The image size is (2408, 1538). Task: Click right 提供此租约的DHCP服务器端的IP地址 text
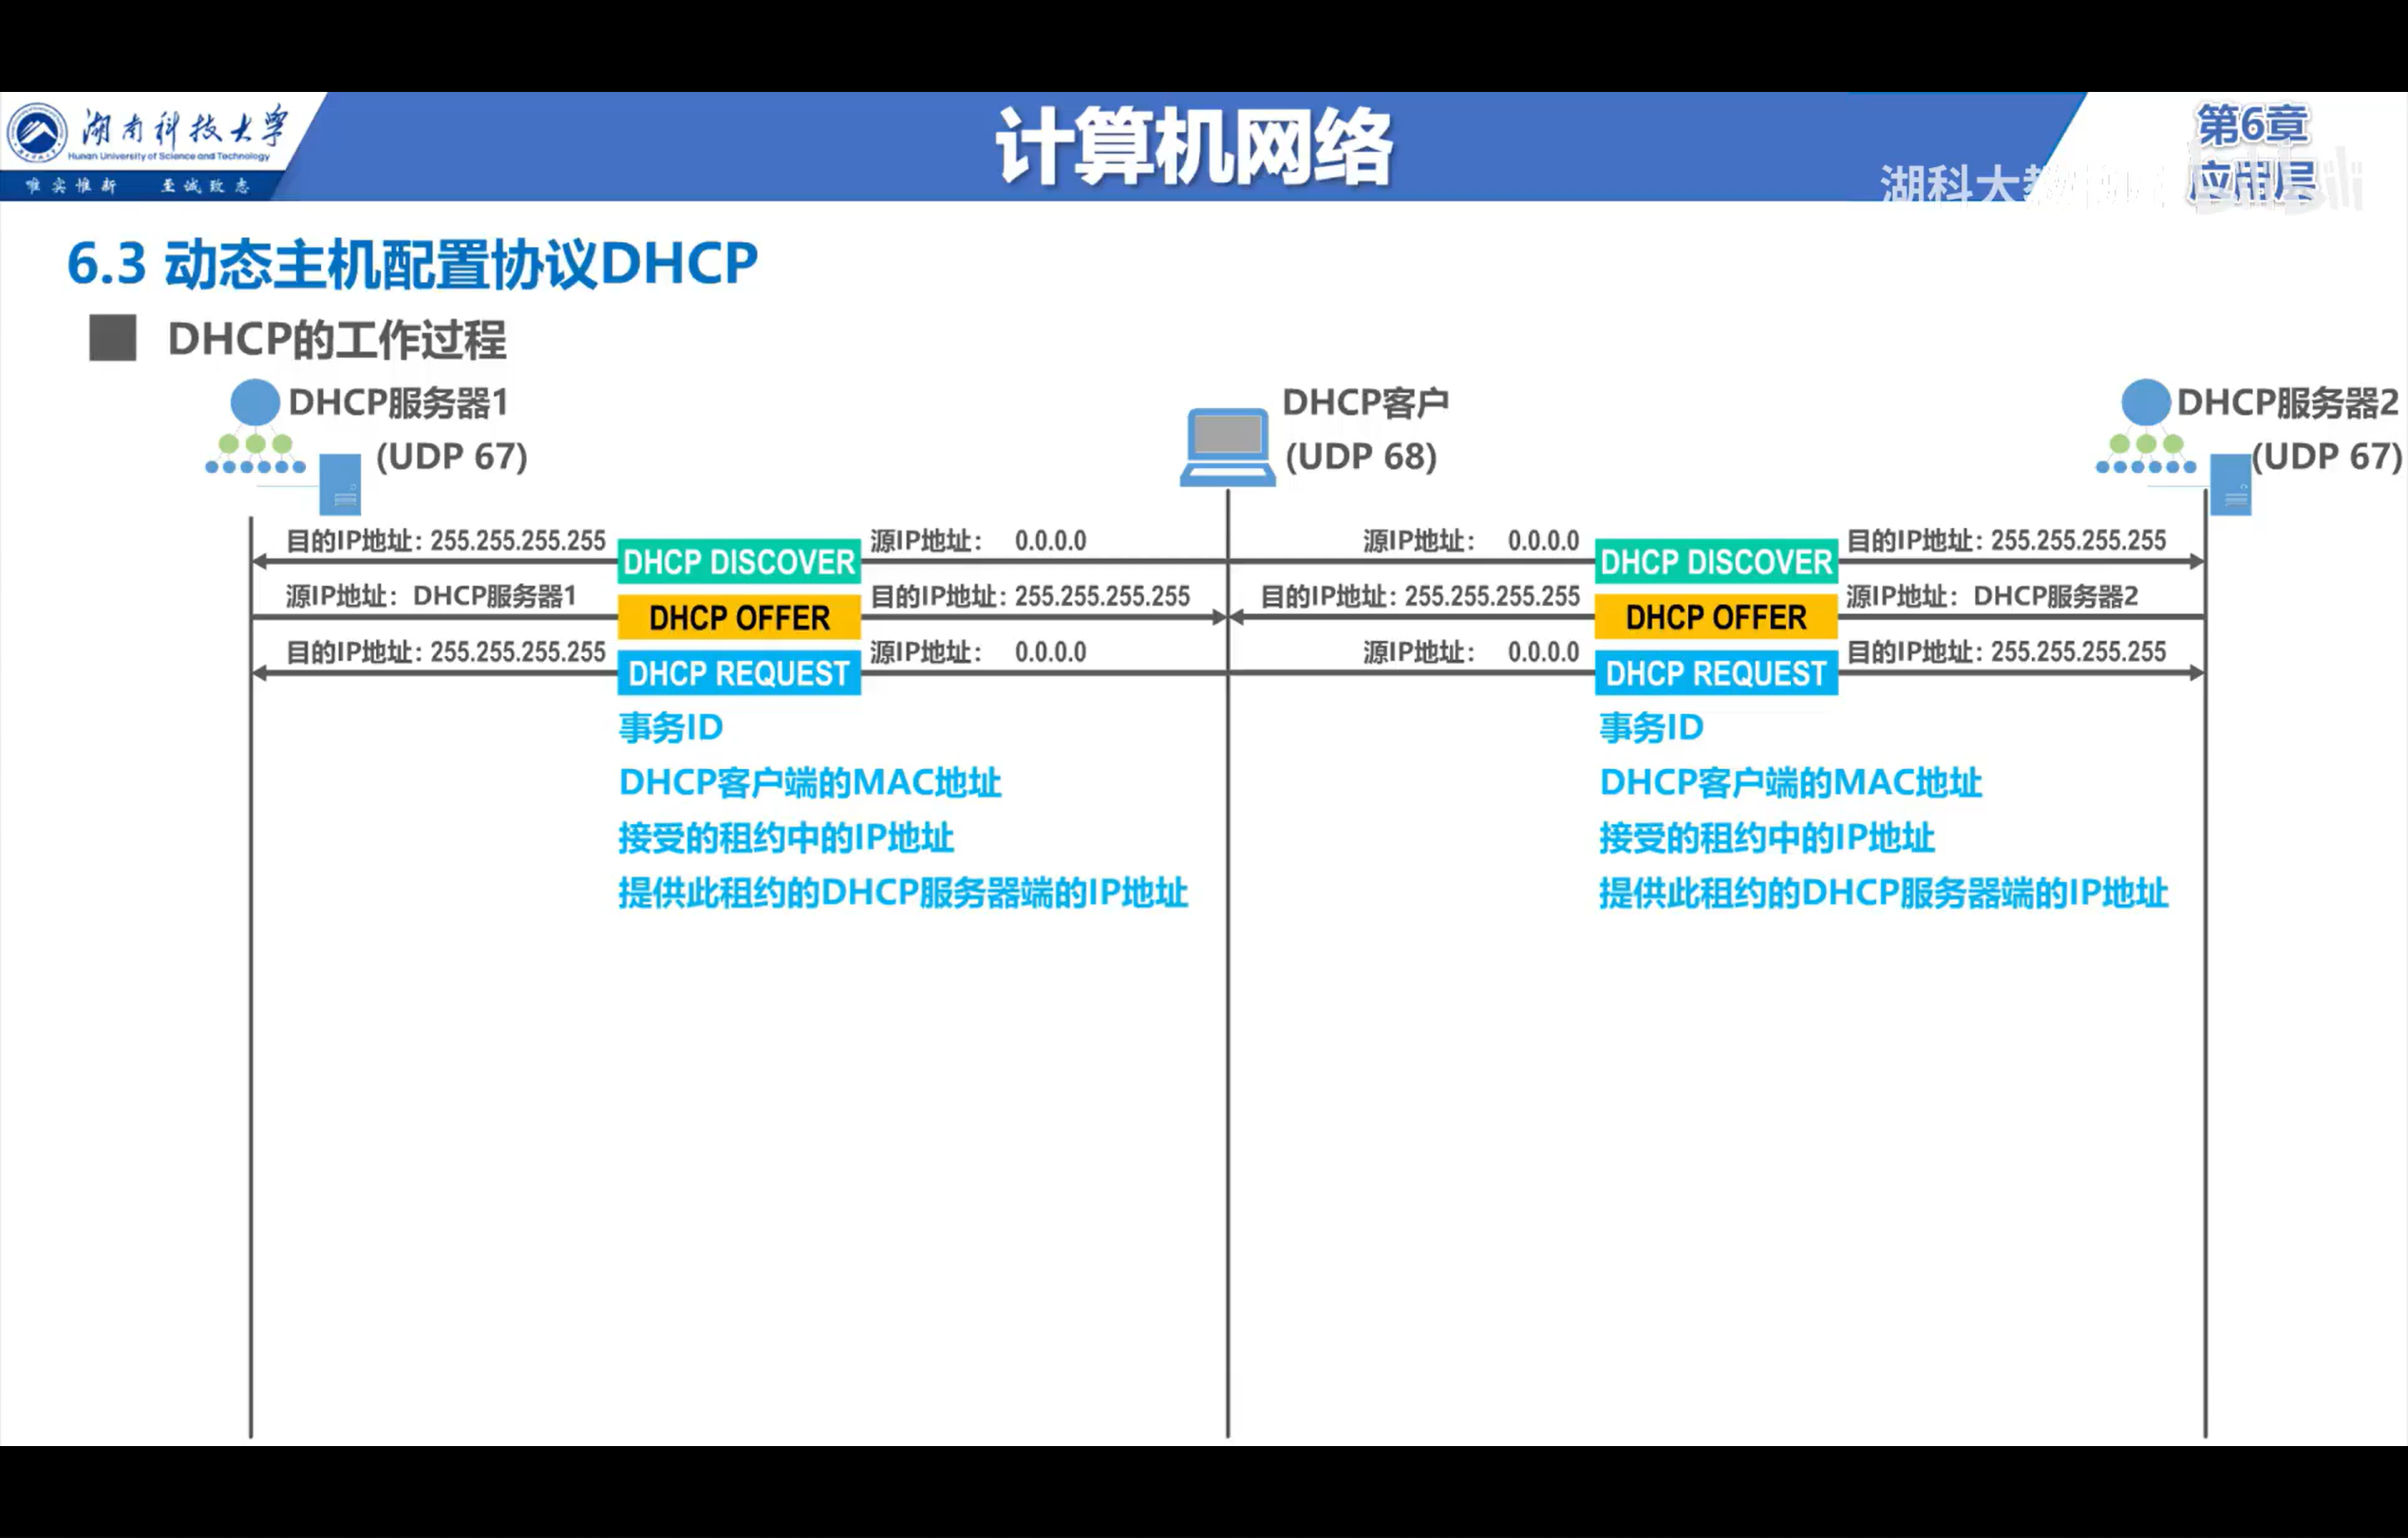[x=1883, y=893]
